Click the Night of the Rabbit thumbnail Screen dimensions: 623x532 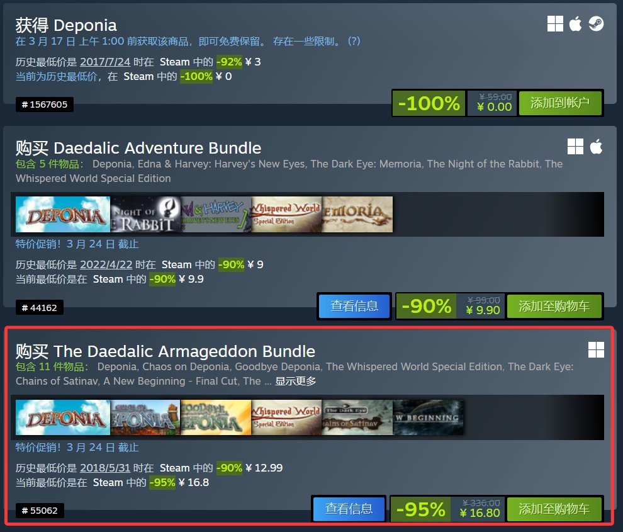(145, 214)
